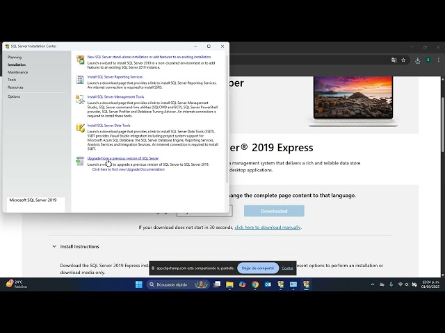Image resolution: width=445 pixels, height=333 pixels.
Task: Open File Explorer from the taskbar
Action: 229,284
